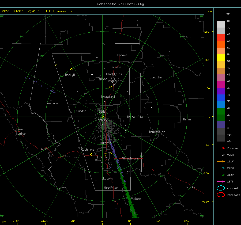Viewport: 241px width, 225px height.
Task: Click the green 31JP arrow in legend
Action: [221, 175]
